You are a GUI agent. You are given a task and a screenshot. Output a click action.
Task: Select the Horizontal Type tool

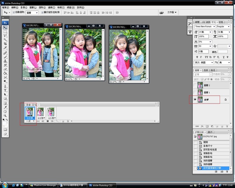5,90
